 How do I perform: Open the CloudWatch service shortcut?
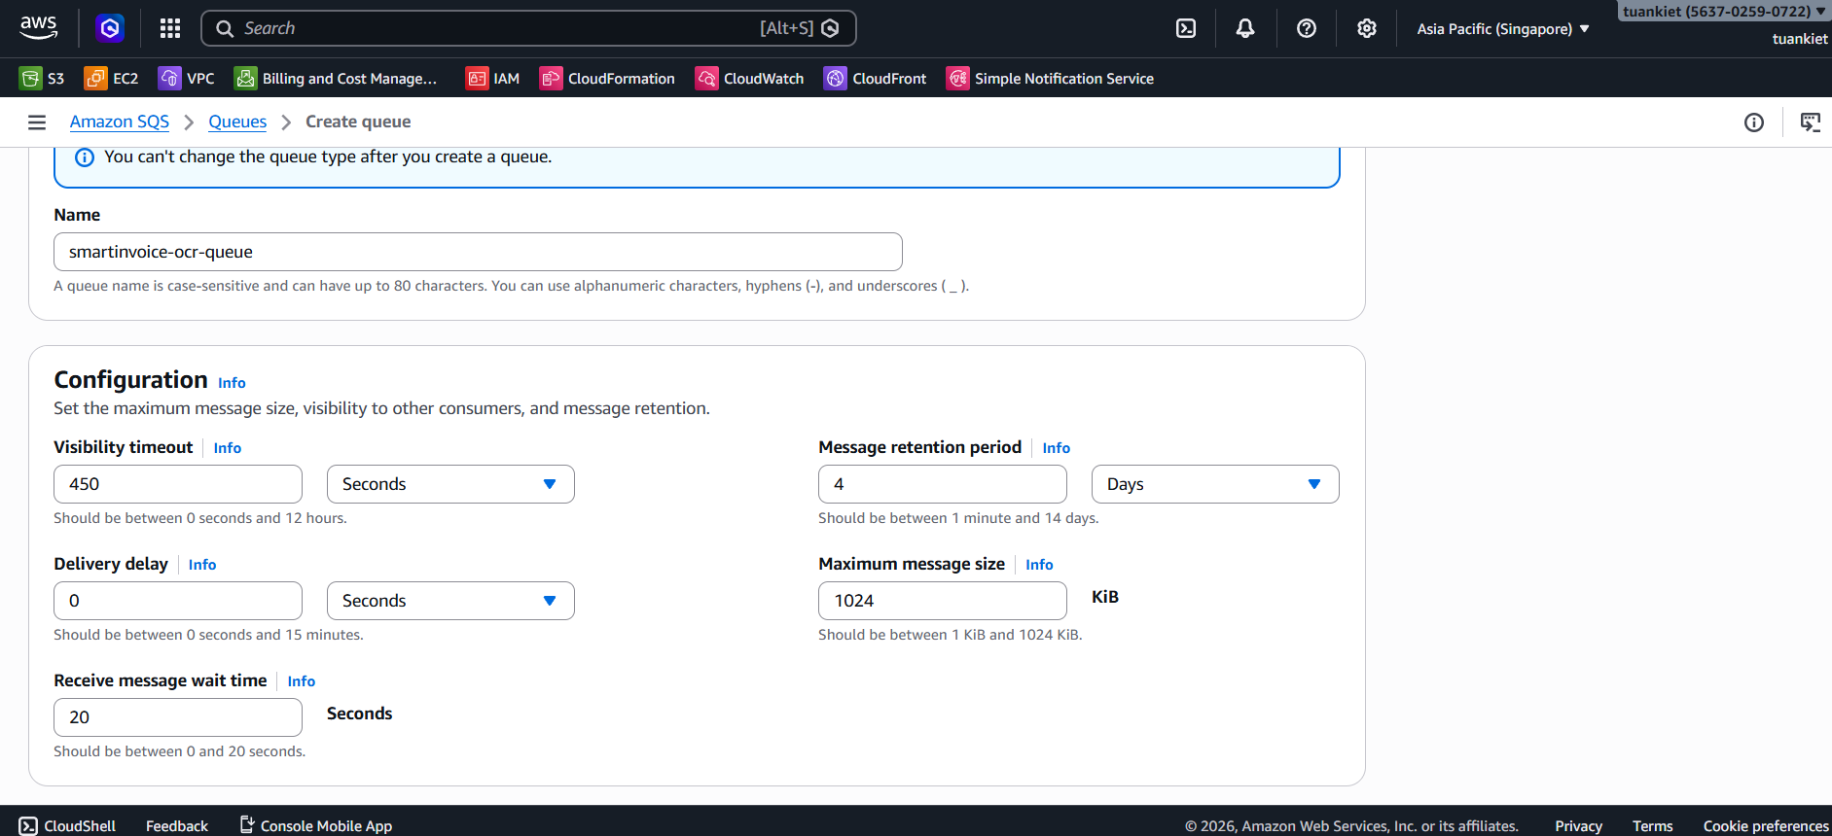click(749, 79)
